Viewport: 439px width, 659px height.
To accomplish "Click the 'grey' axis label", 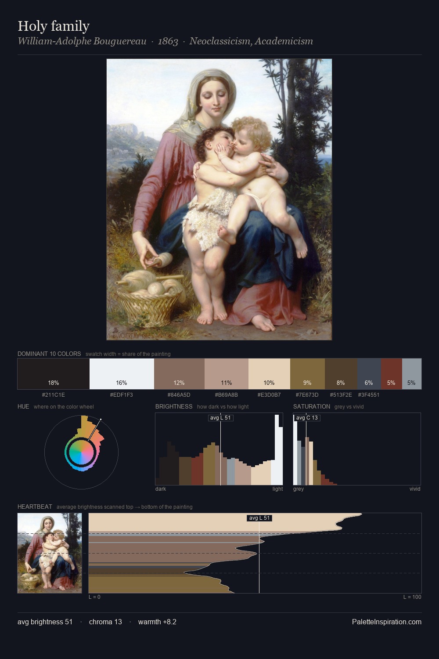I will pyautogui.click(x=299, y=489).
